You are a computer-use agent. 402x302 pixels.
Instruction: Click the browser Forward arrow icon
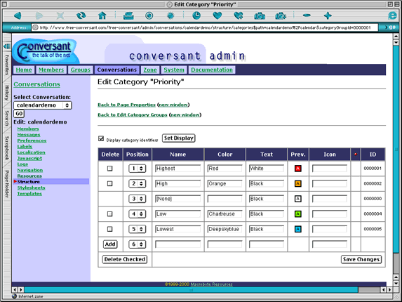(x=39, y=16)
